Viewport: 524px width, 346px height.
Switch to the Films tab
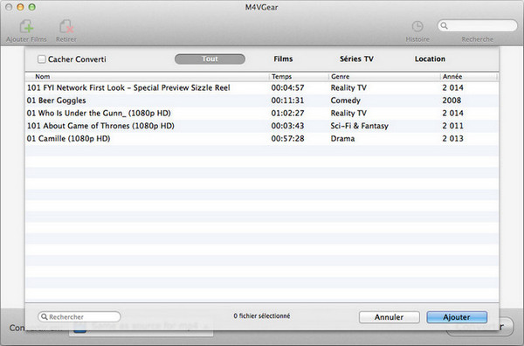tap(283, 59)
